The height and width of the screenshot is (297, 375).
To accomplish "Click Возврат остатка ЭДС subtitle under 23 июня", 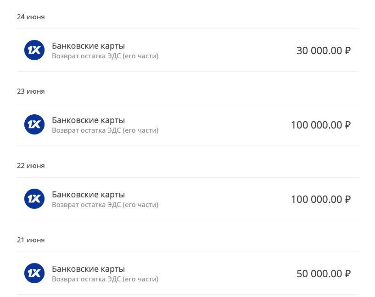I will [x=105, y=130].
